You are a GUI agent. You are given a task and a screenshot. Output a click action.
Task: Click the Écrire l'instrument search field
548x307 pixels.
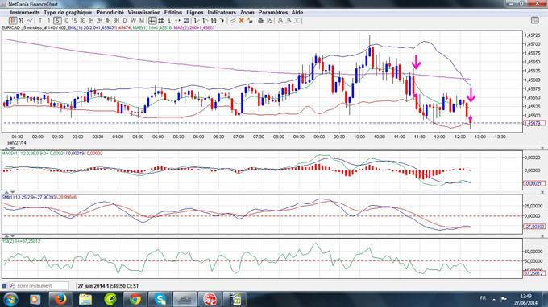39,286
